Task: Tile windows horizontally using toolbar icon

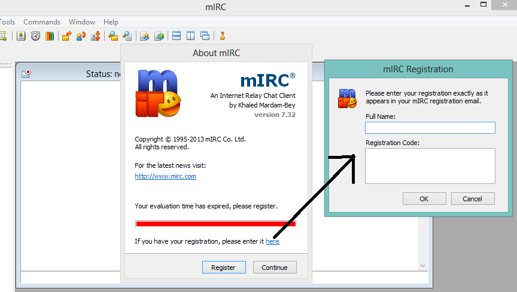Action: pos(177,36)
